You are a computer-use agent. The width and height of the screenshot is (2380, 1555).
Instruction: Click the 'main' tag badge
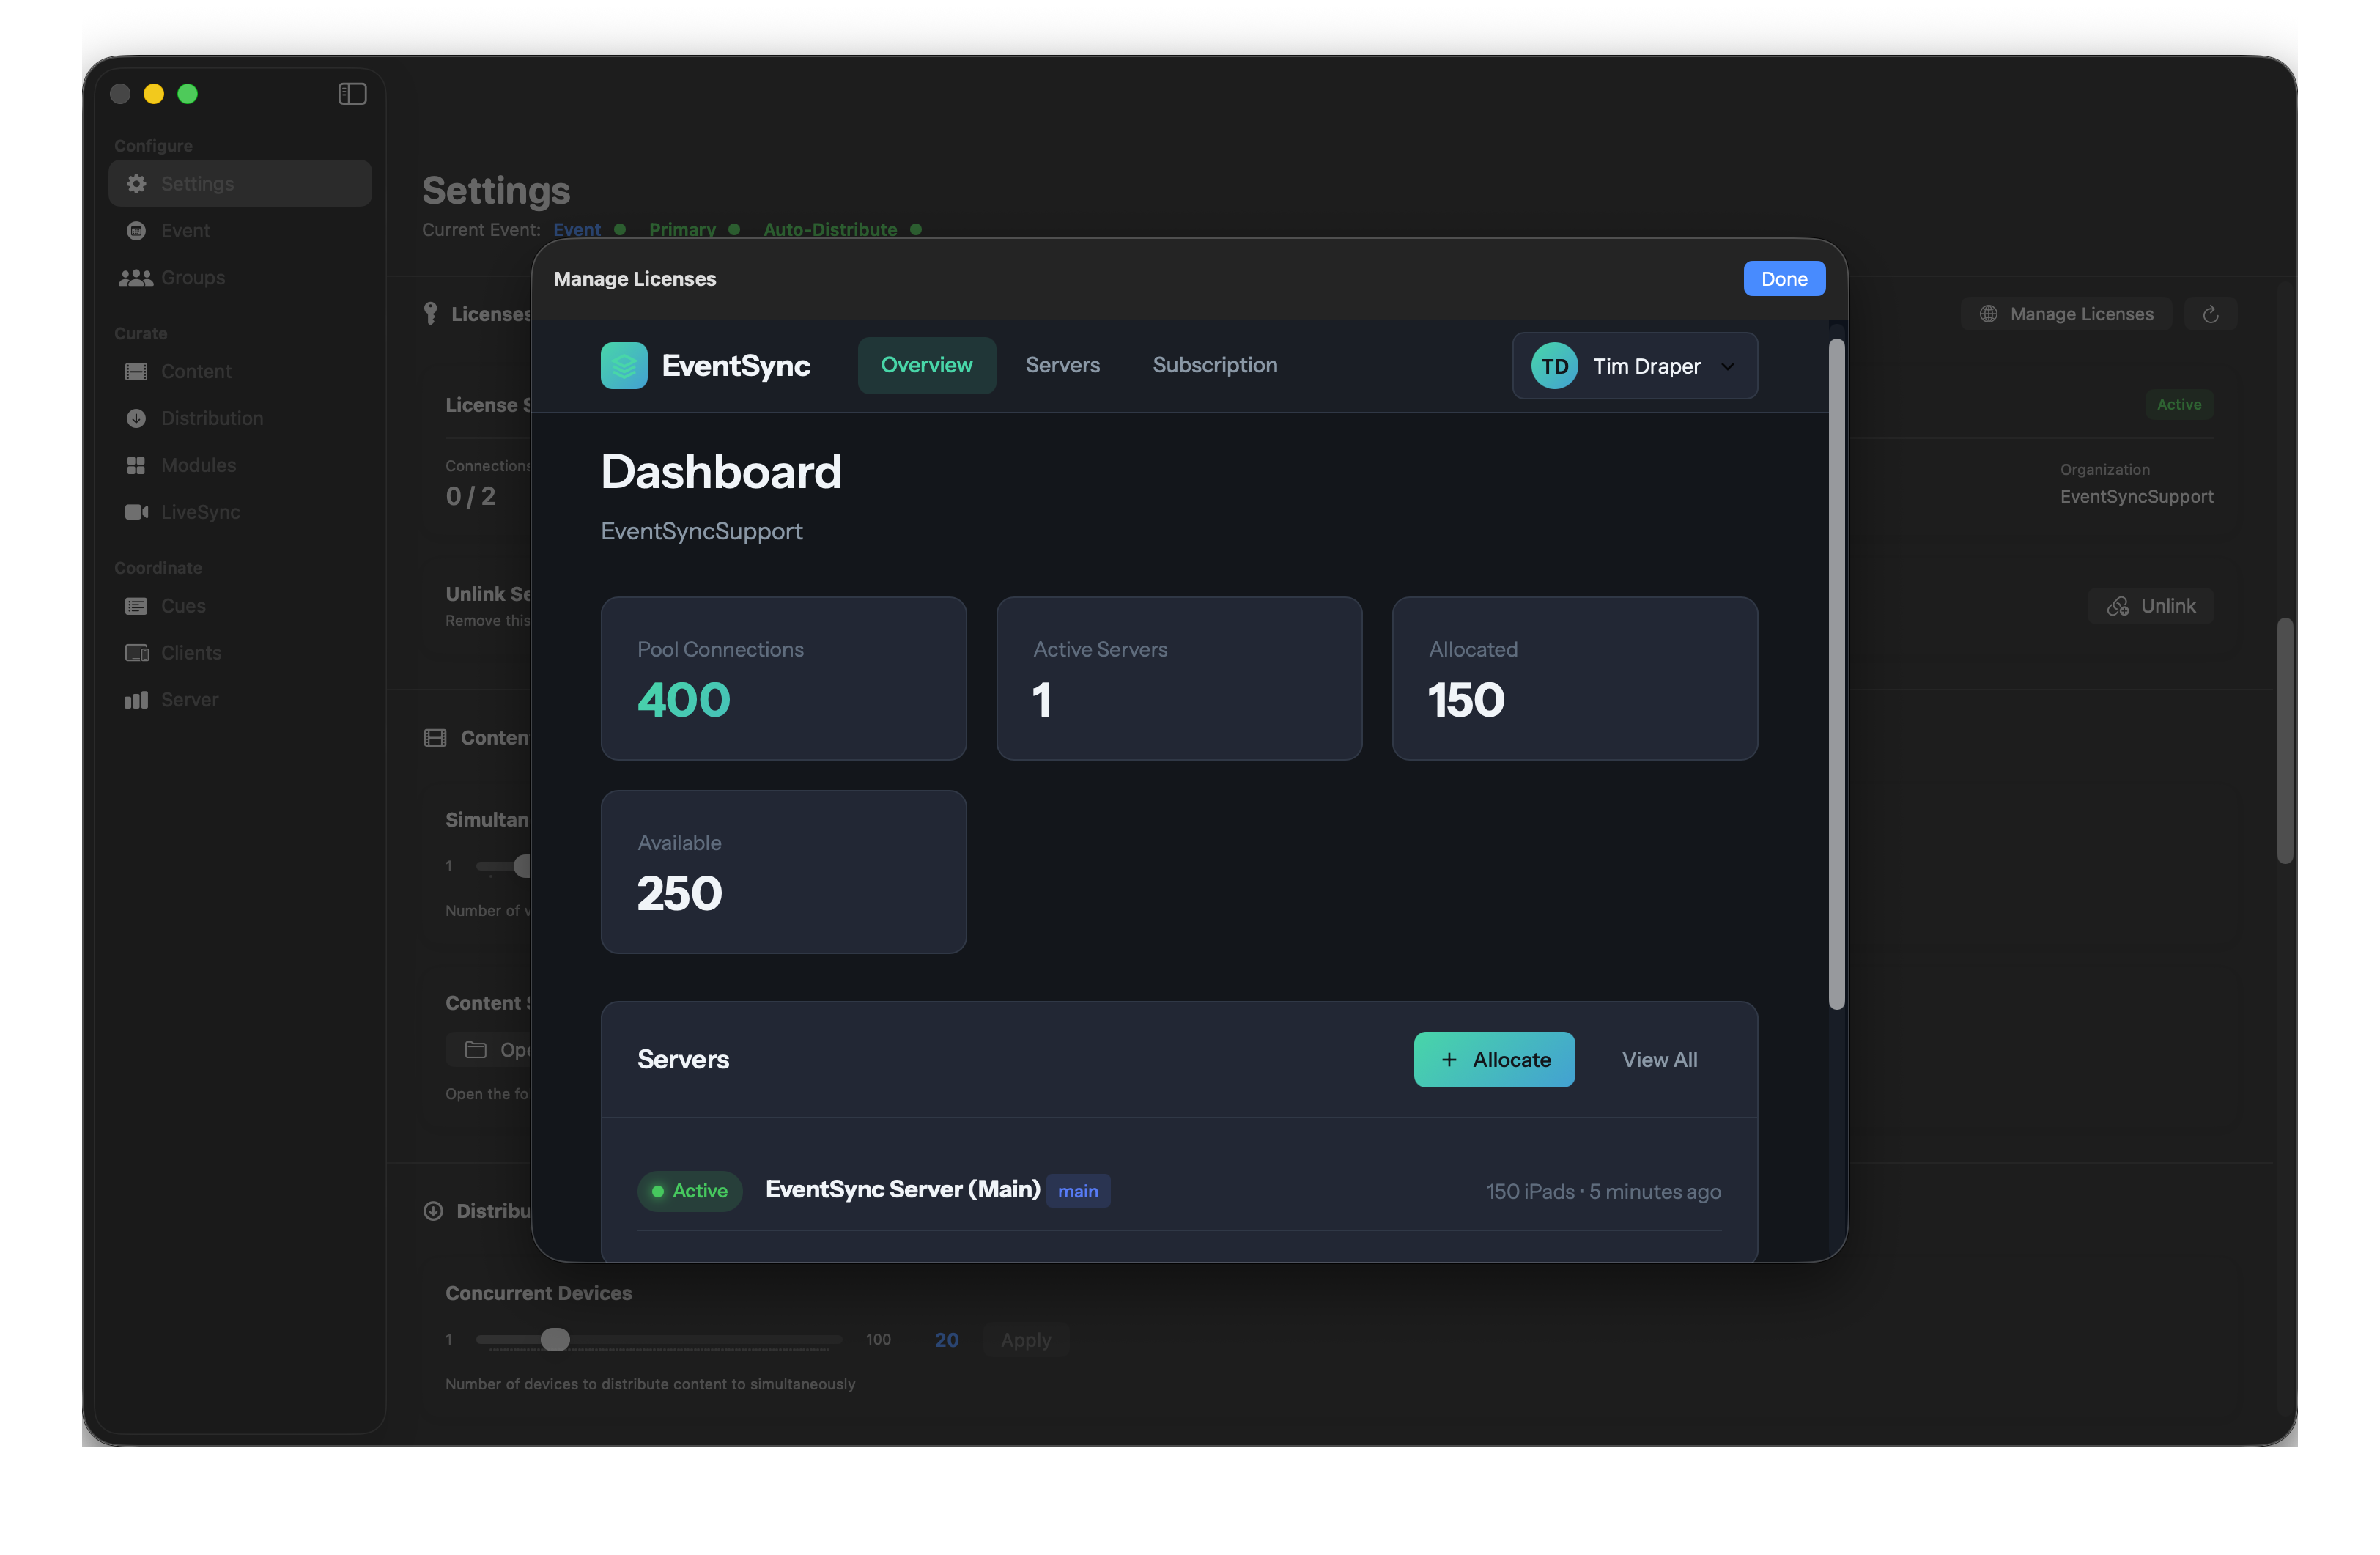click(1078, 1192)
